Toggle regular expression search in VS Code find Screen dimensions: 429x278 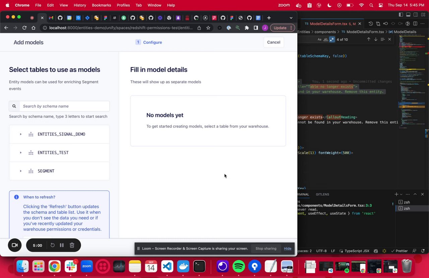(x=332, y=39)
